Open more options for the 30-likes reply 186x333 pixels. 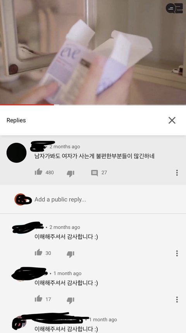(x=177, y=253)
